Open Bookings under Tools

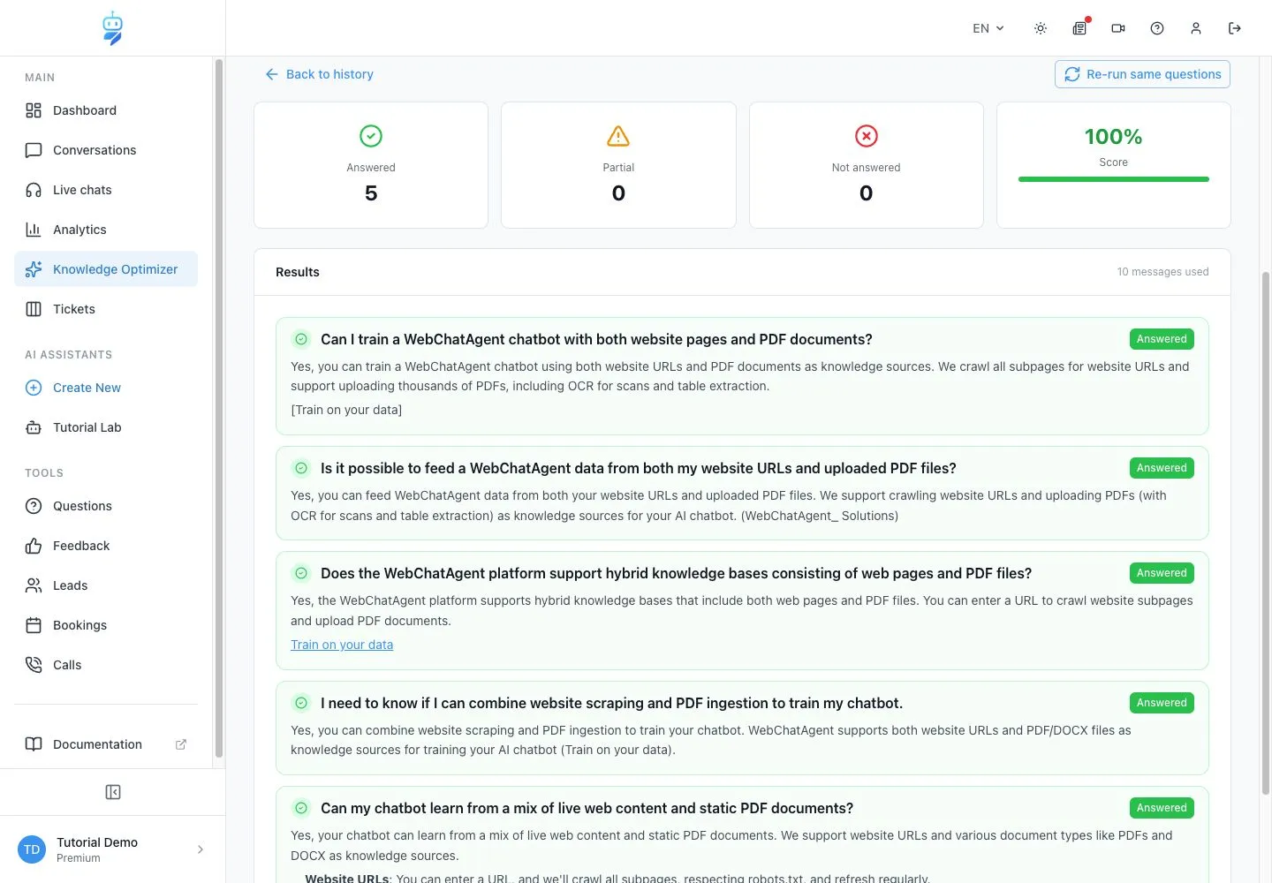tap(106, 625)
